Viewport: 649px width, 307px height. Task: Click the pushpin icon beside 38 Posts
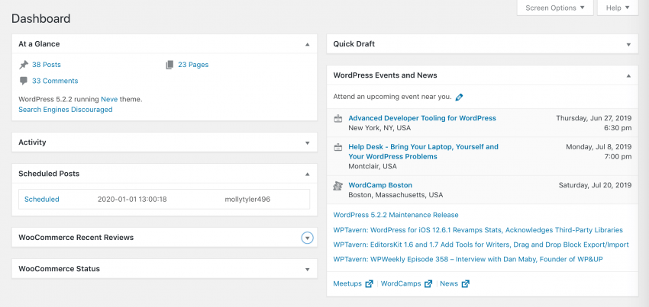[24, 65]
